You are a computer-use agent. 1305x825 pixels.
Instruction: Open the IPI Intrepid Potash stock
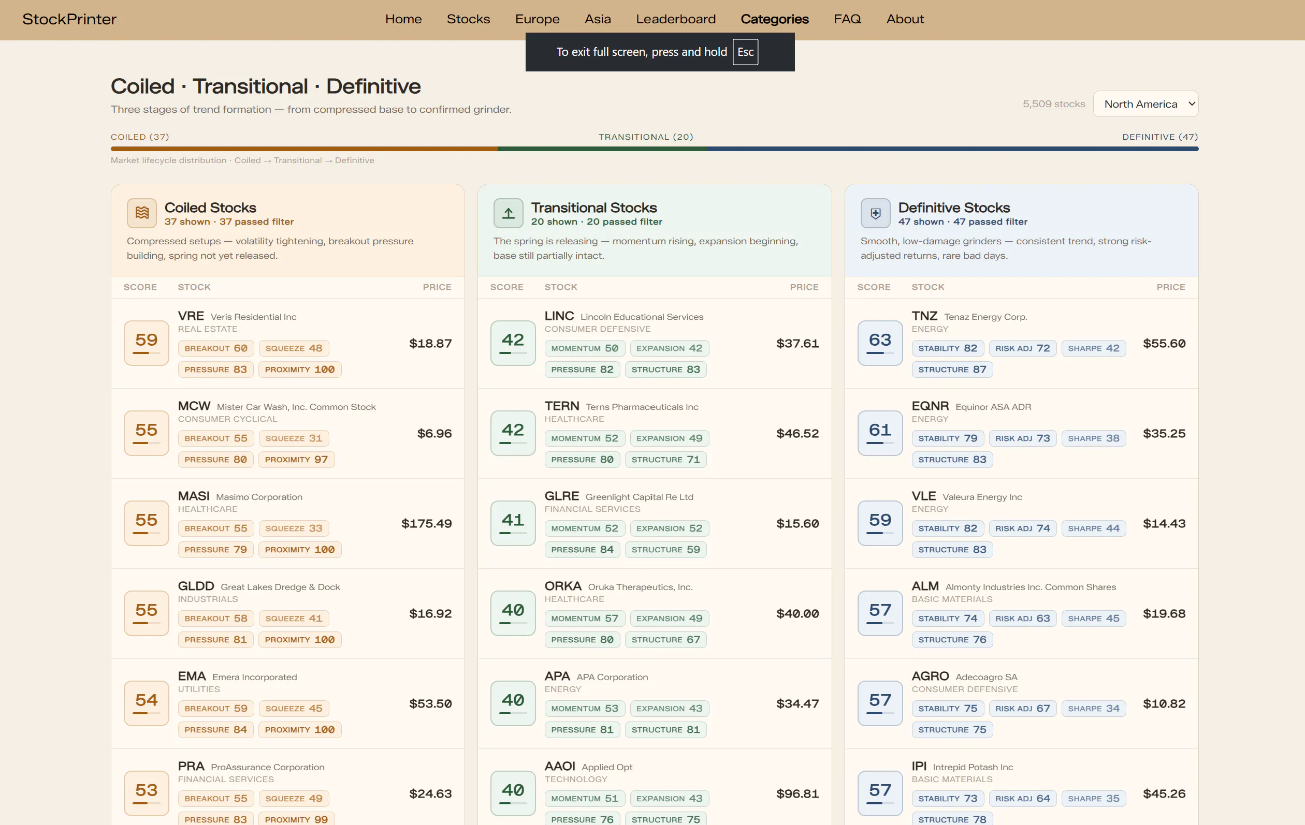click(1022, 788)
